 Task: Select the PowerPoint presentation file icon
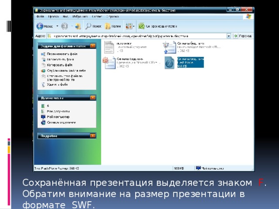[x=109, y=63]
